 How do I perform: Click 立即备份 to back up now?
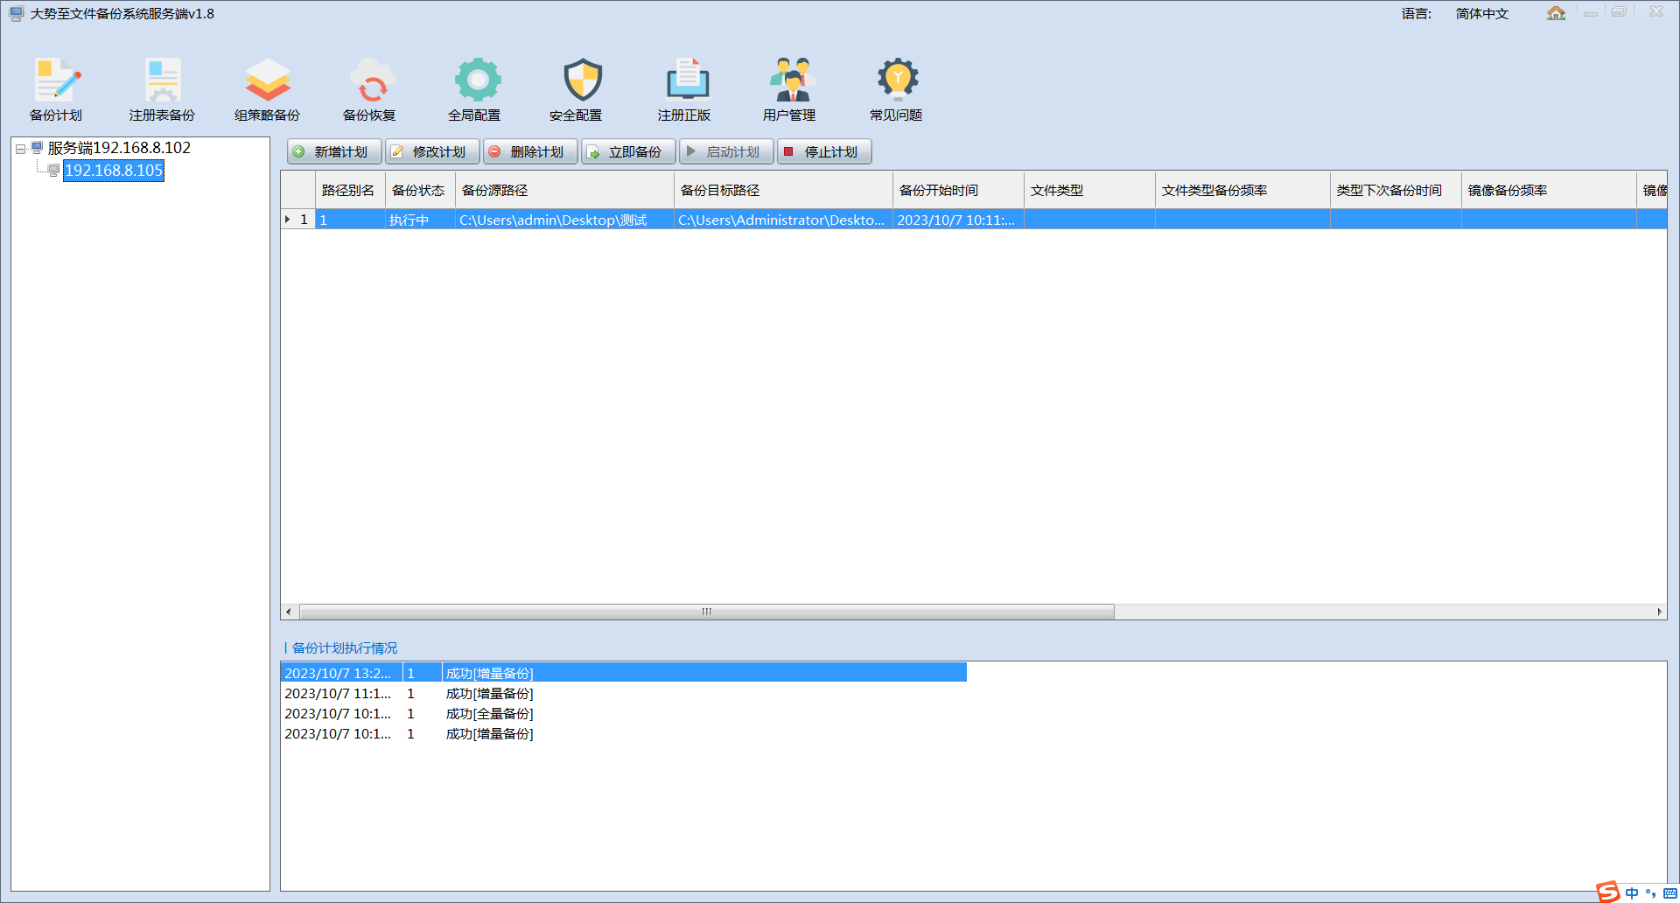628,152
